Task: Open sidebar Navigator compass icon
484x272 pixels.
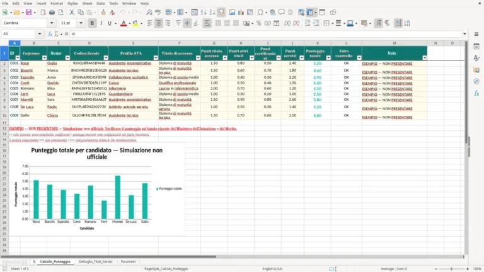Action: (476, 81)
